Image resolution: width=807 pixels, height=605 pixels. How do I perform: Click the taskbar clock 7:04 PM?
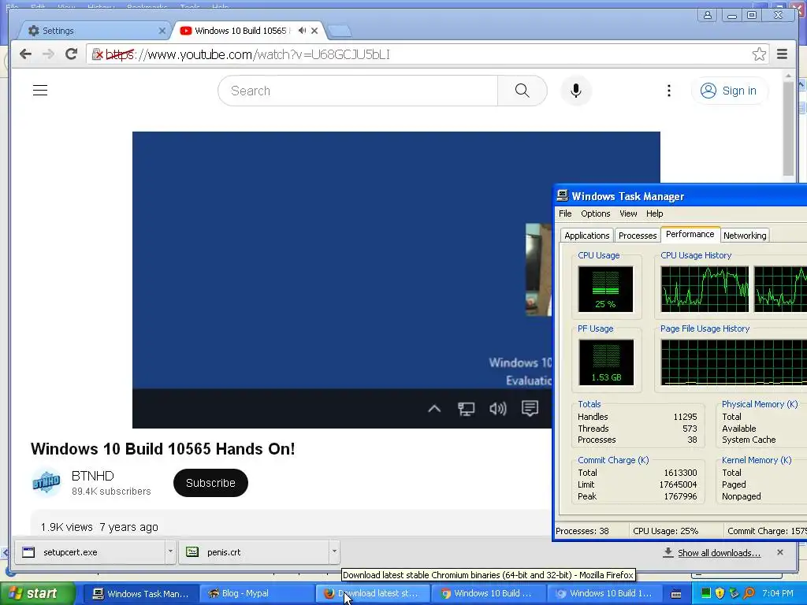coord(777,593)
